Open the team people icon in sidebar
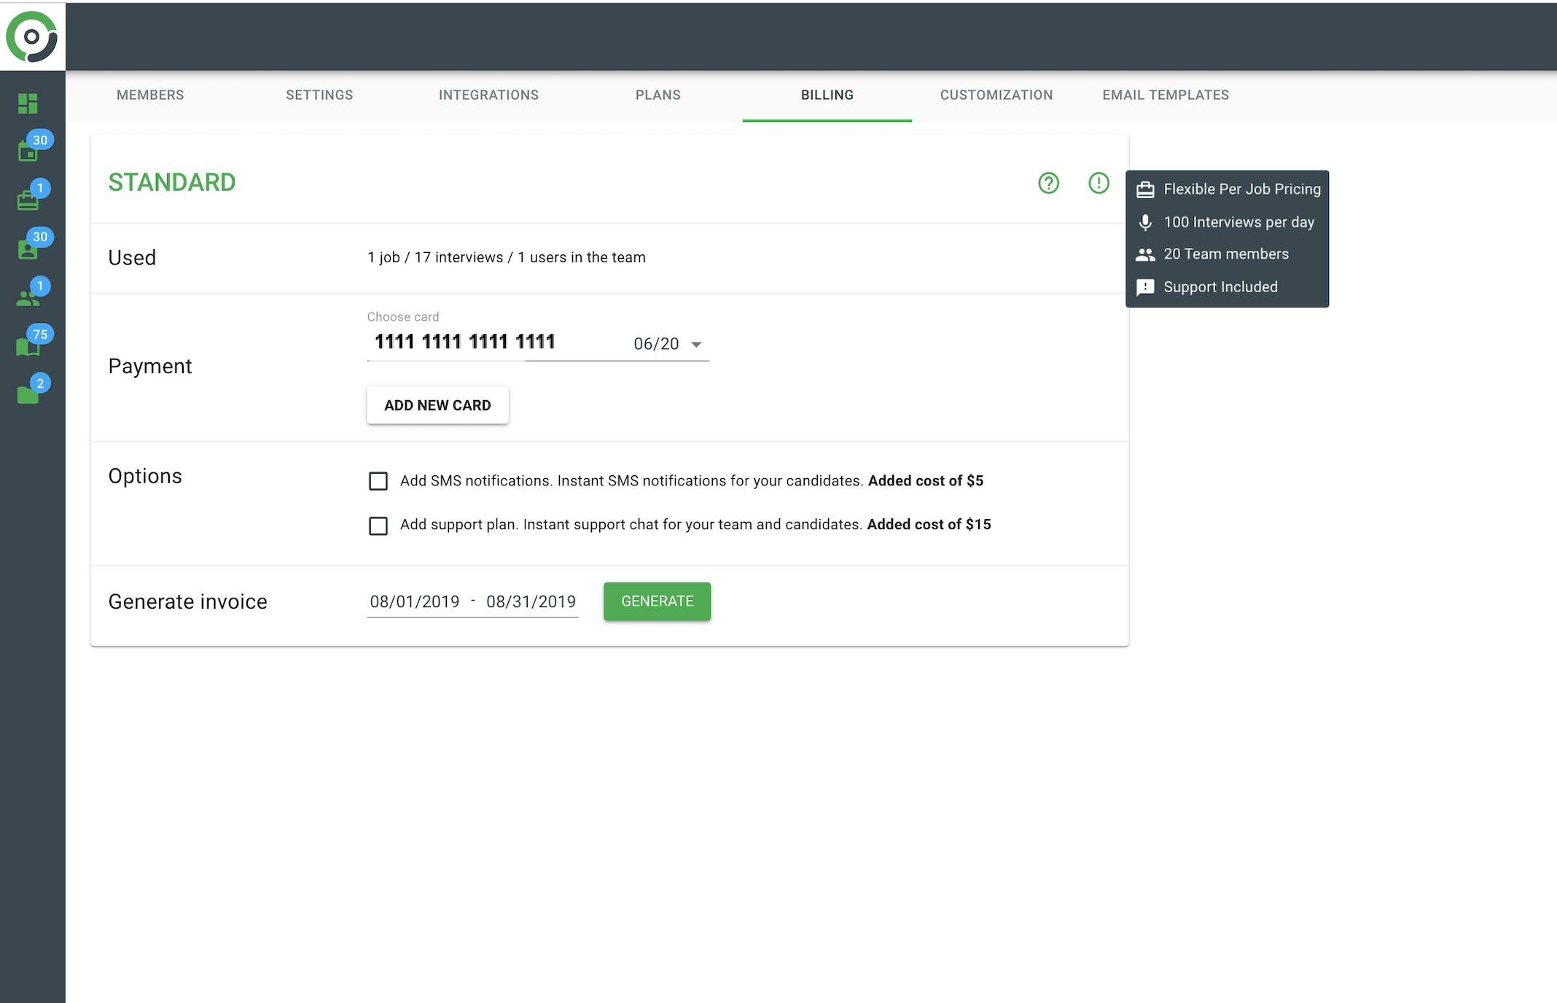 click(28, 298)
